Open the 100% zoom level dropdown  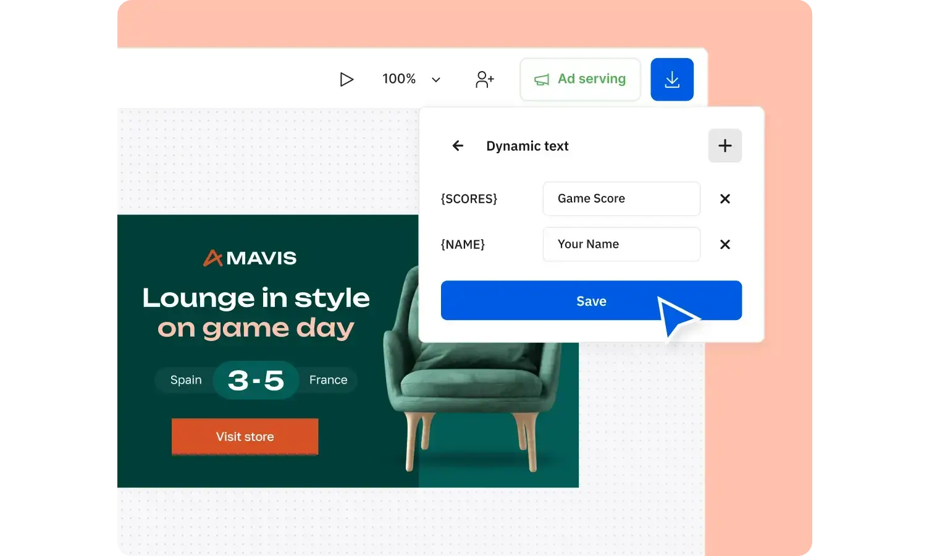[398, 79]
